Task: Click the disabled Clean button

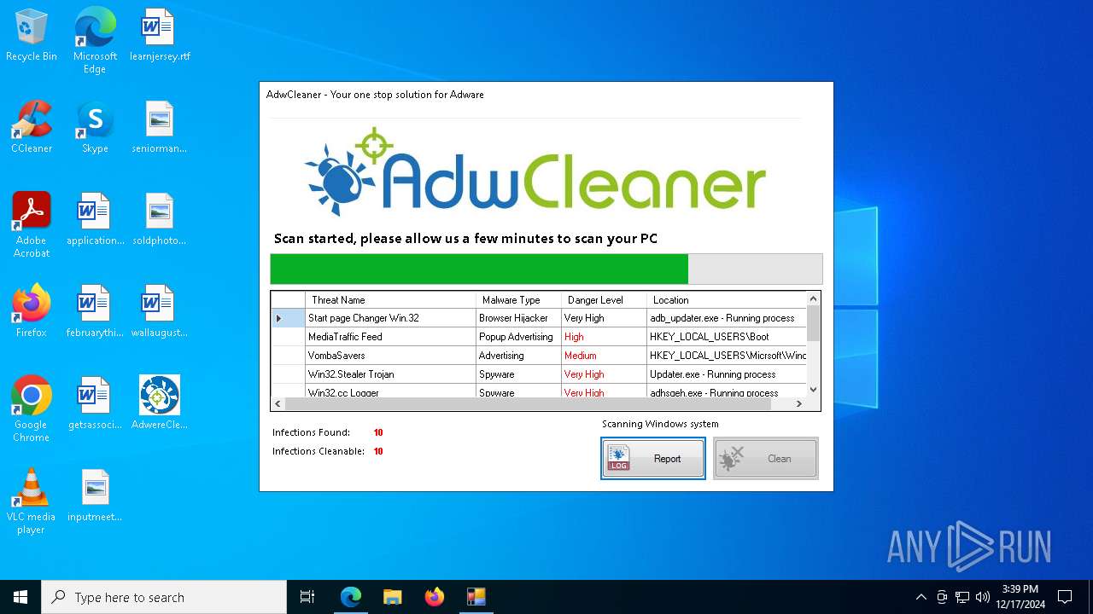Action: (766, 459)
